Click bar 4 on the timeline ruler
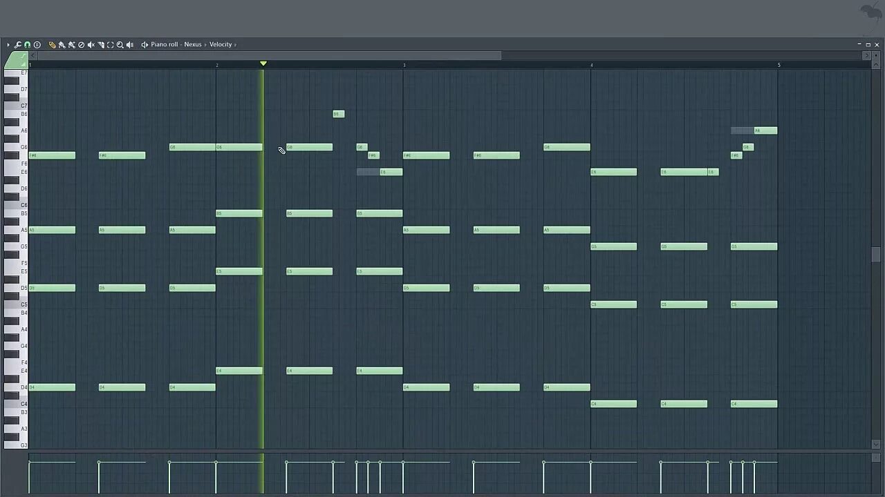This screenshot has width=885, height=497. point(592,65)
